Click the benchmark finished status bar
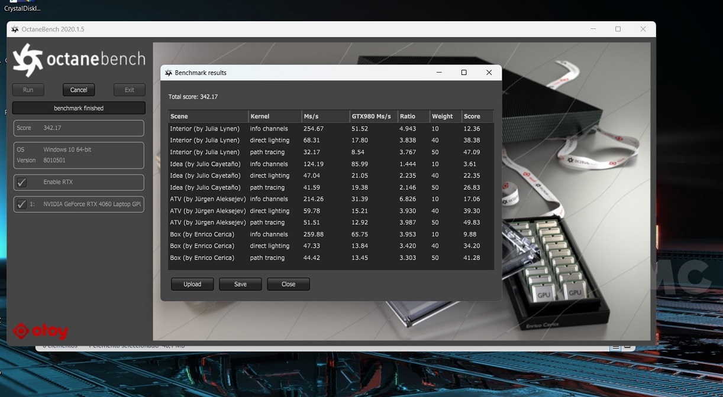The width and height of the screenshot is (723, 397). tap(79, 108)
